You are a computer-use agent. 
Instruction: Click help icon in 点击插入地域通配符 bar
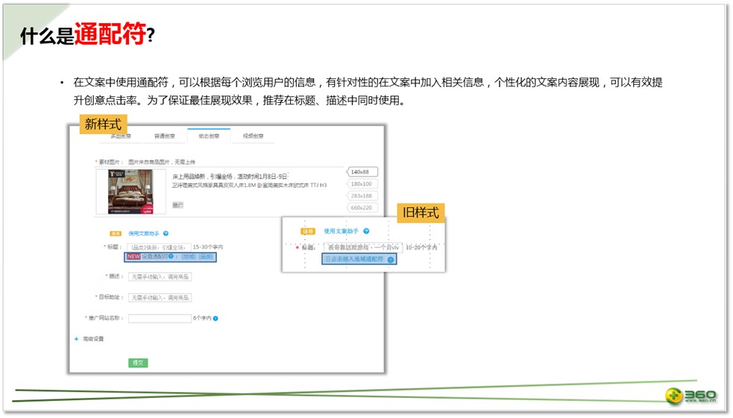[x=391, y=259]
